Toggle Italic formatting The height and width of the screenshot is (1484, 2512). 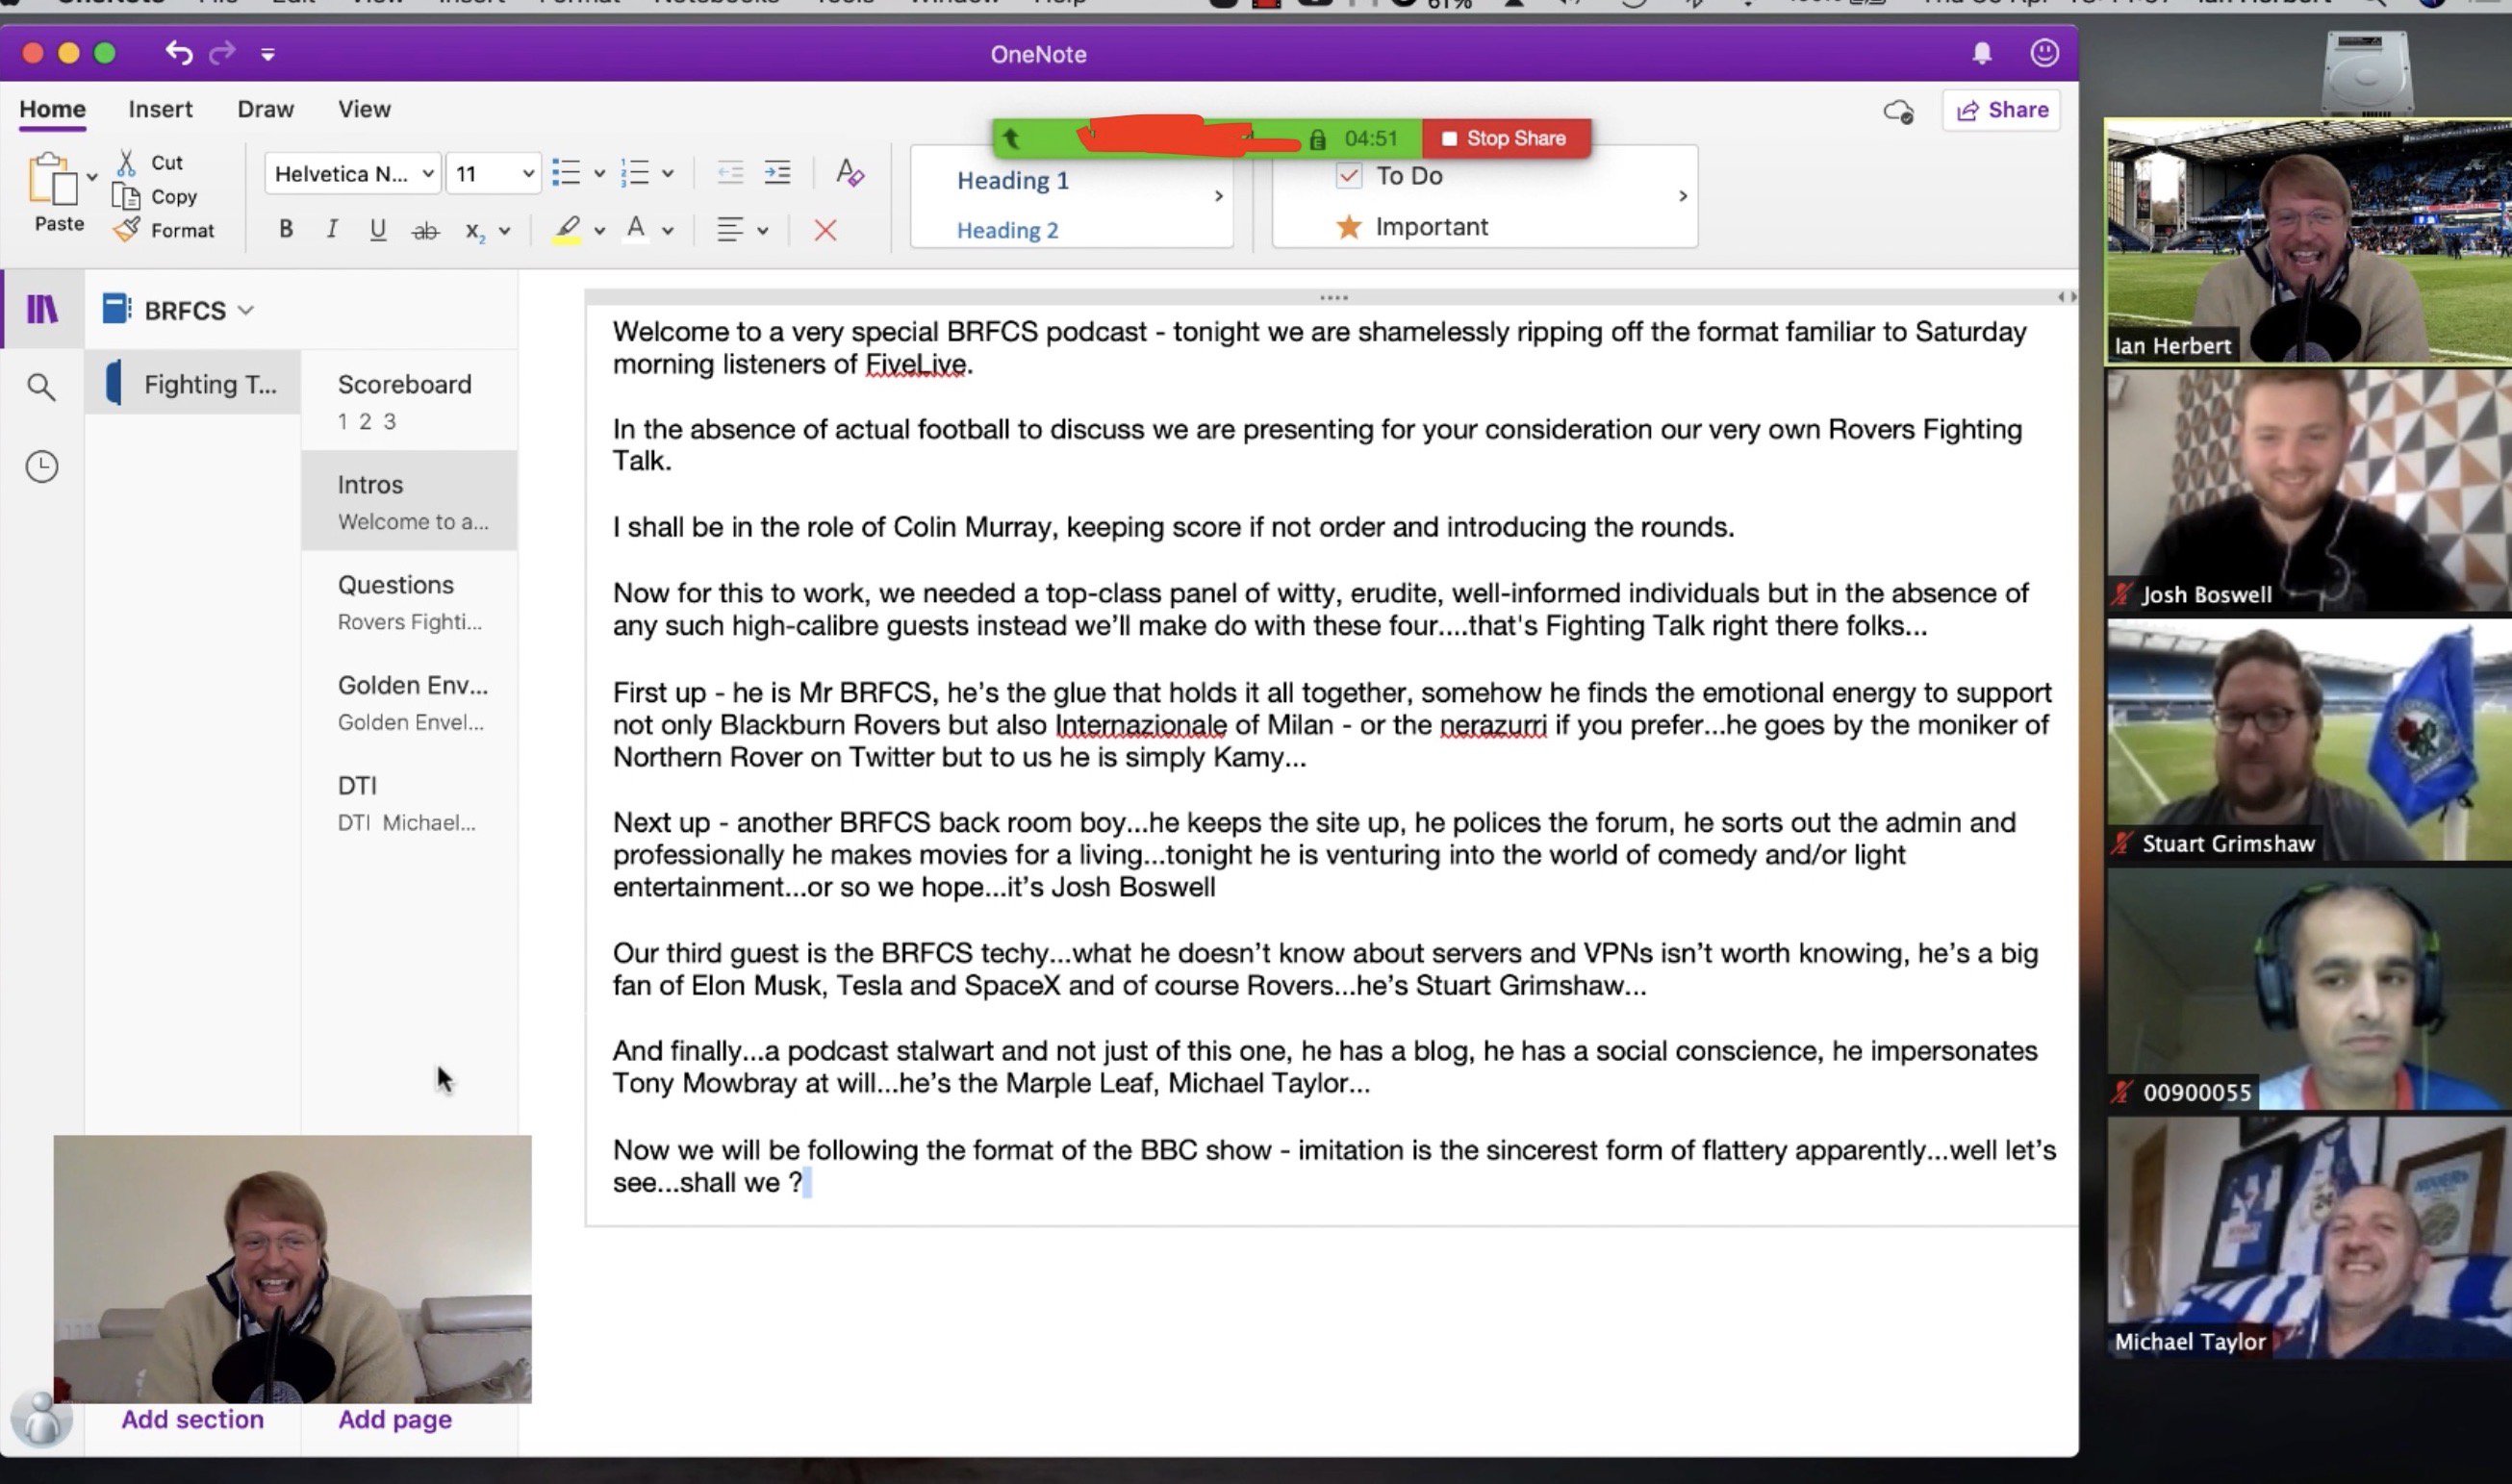pyautogui.click(x=331, y=230)
